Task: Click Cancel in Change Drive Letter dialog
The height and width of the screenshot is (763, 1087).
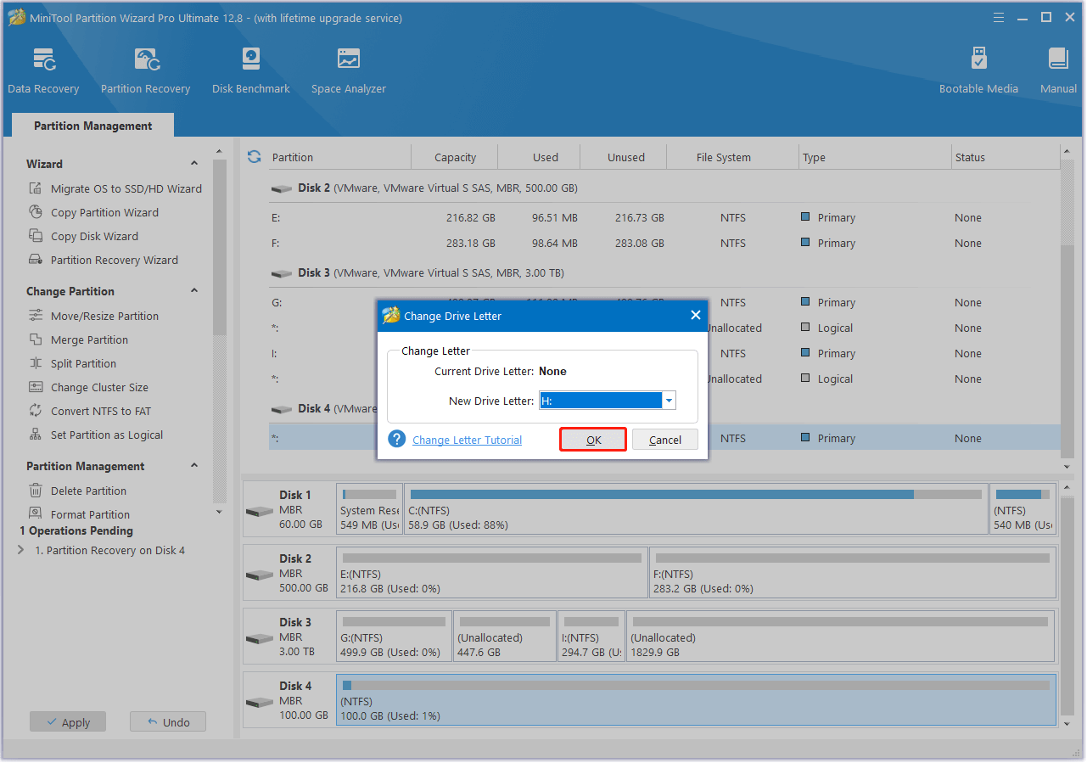Action: point(665,440)
